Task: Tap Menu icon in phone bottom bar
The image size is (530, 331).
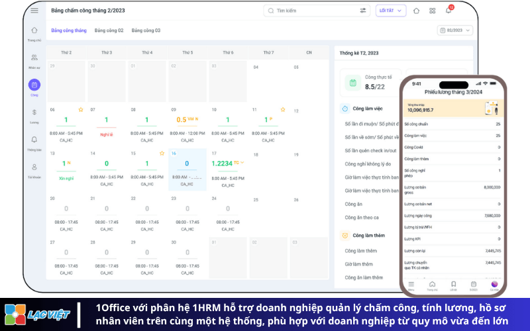Action: click(411, 285)
